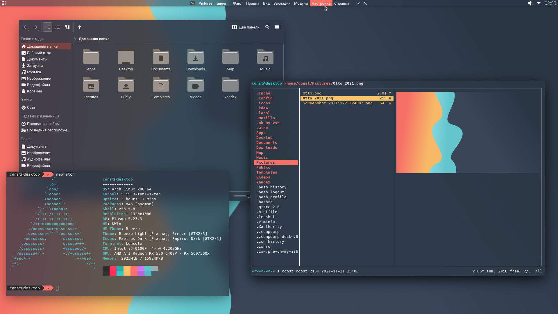This screenshot has height=314, width=558.
Task: Select the Templates folder icon
Action: [x=161, y=85]
